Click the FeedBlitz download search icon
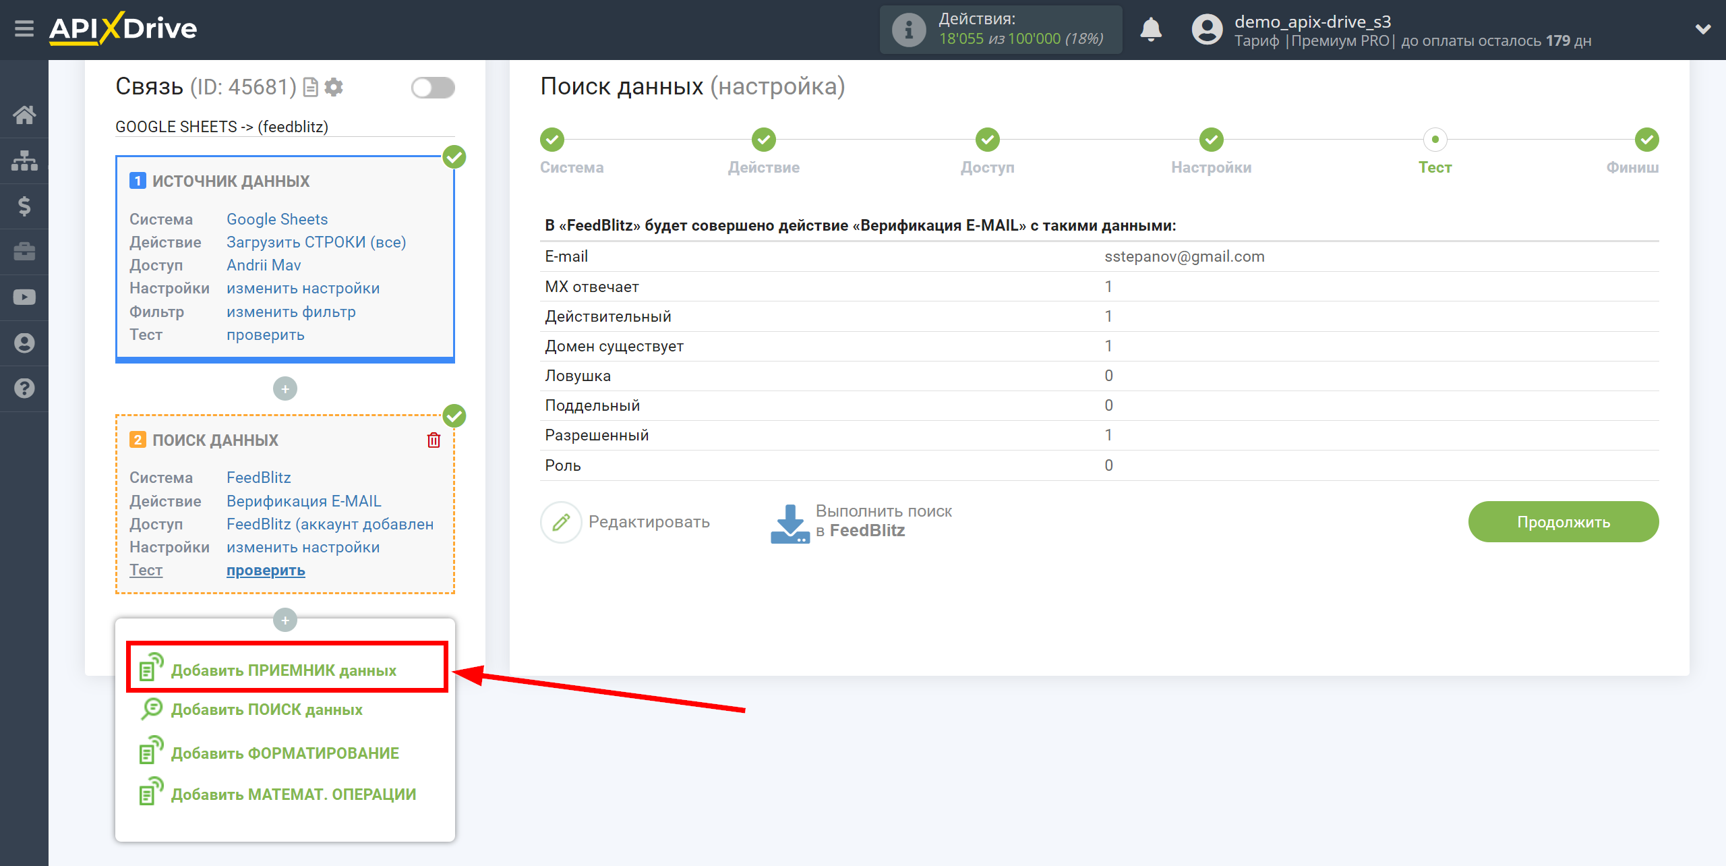Screen dimensions: 1726x866 click(790, 523)
